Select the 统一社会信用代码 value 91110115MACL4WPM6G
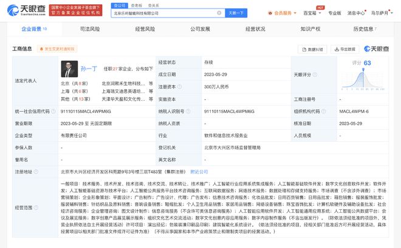The image size is (401, 248). [x=86, y=111]
